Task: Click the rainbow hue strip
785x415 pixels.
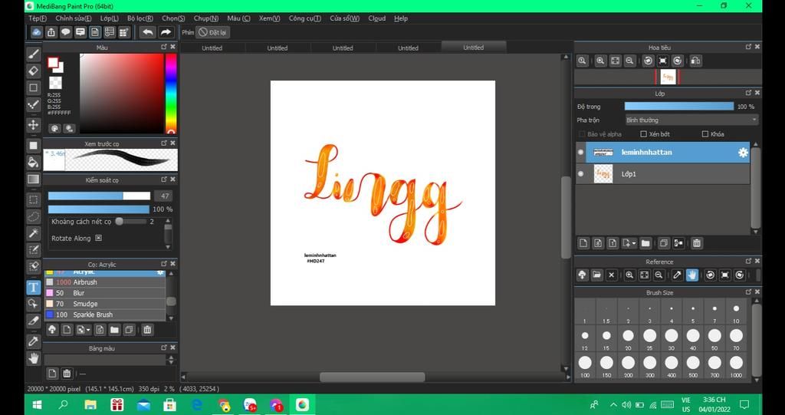Action: tap(171, 94)
